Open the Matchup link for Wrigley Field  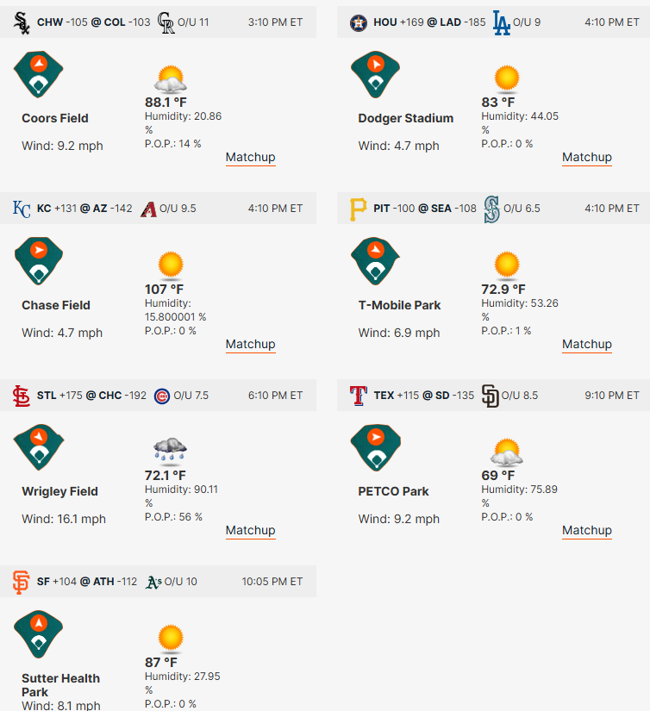click(x=250, y=531)
